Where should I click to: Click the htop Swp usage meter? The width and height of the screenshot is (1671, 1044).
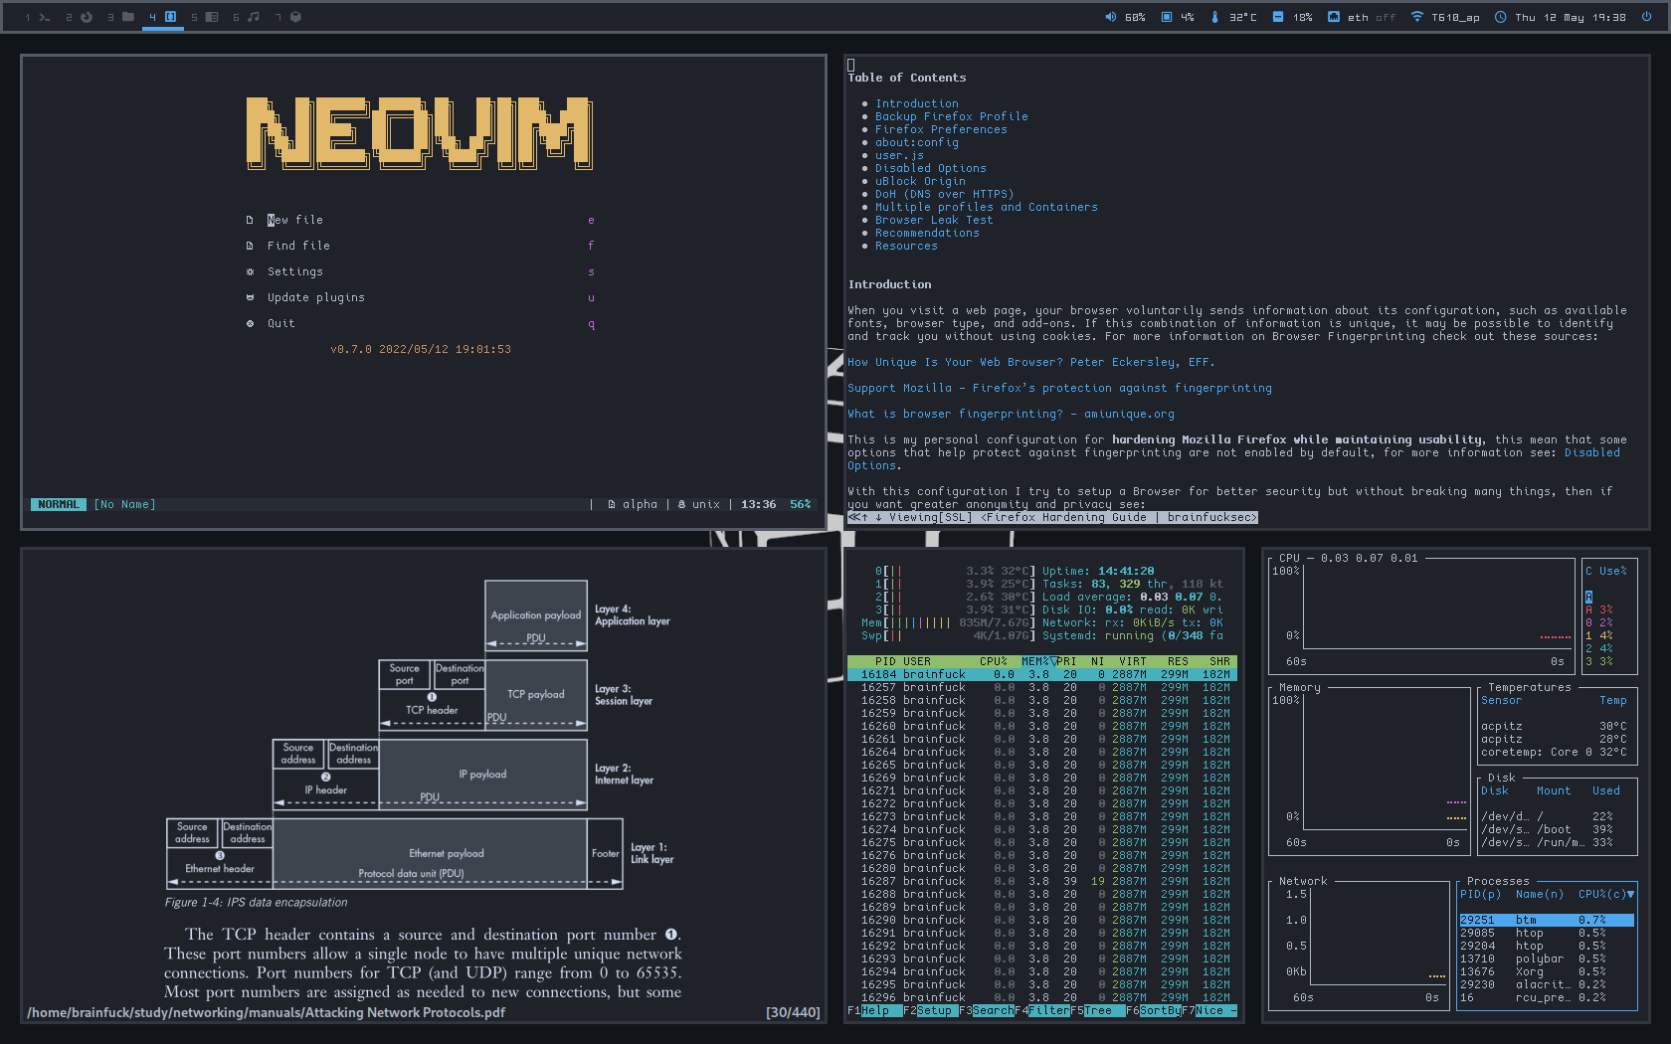[x=948, y=635]
